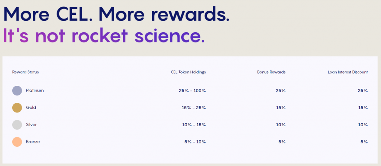Viewport: 381px width, 166px height.
Task: Select the Silver reward status label
Action: pyautogui.click(x=31, y=125)
